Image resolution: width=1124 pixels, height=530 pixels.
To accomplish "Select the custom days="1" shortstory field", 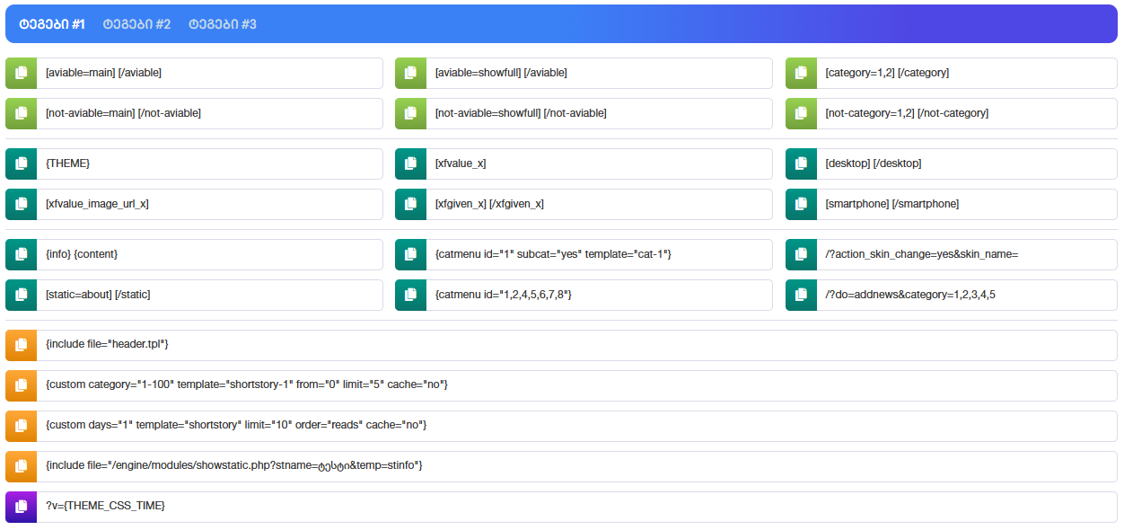I will pyautogui.click(x=576, y=425).
